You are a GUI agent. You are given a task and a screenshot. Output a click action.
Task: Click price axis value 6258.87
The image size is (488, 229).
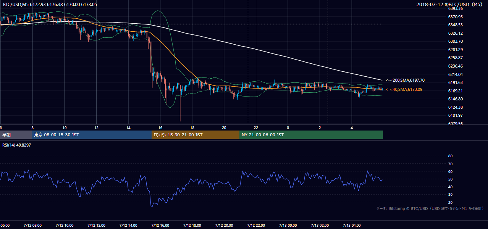point(455,58)
